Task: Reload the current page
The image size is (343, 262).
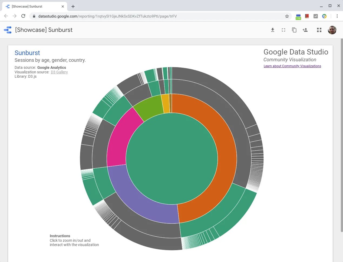Action: tap(23, 16)
